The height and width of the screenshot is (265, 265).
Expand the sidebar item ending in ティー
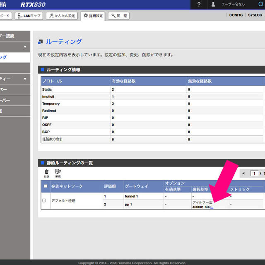click(x=15, y=79)
